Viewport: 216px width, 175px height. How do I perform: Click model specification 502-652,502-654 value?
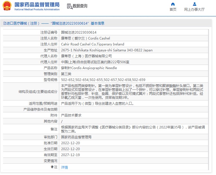pyautogui.click(x=103, y=80)
